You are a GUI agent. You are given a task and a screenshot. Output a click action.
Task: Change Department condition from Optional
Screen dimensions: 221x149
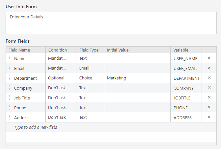(61, 78)
